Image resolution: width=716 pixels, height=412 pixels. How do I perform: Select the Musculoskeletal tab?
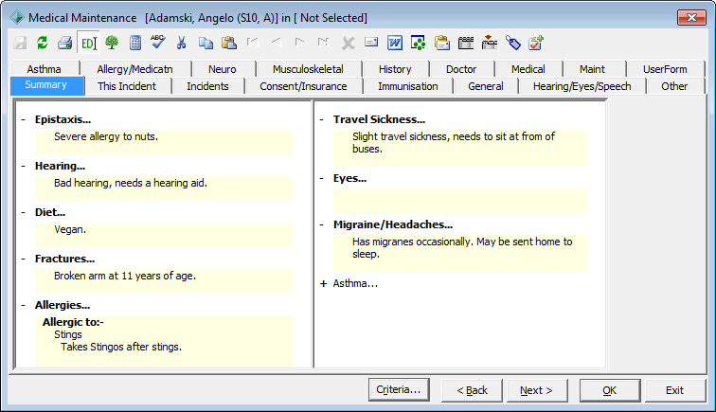click(308, 69)
